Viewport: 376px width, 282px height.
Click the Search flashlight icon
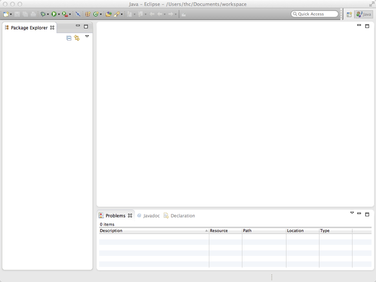pos(117,14)
